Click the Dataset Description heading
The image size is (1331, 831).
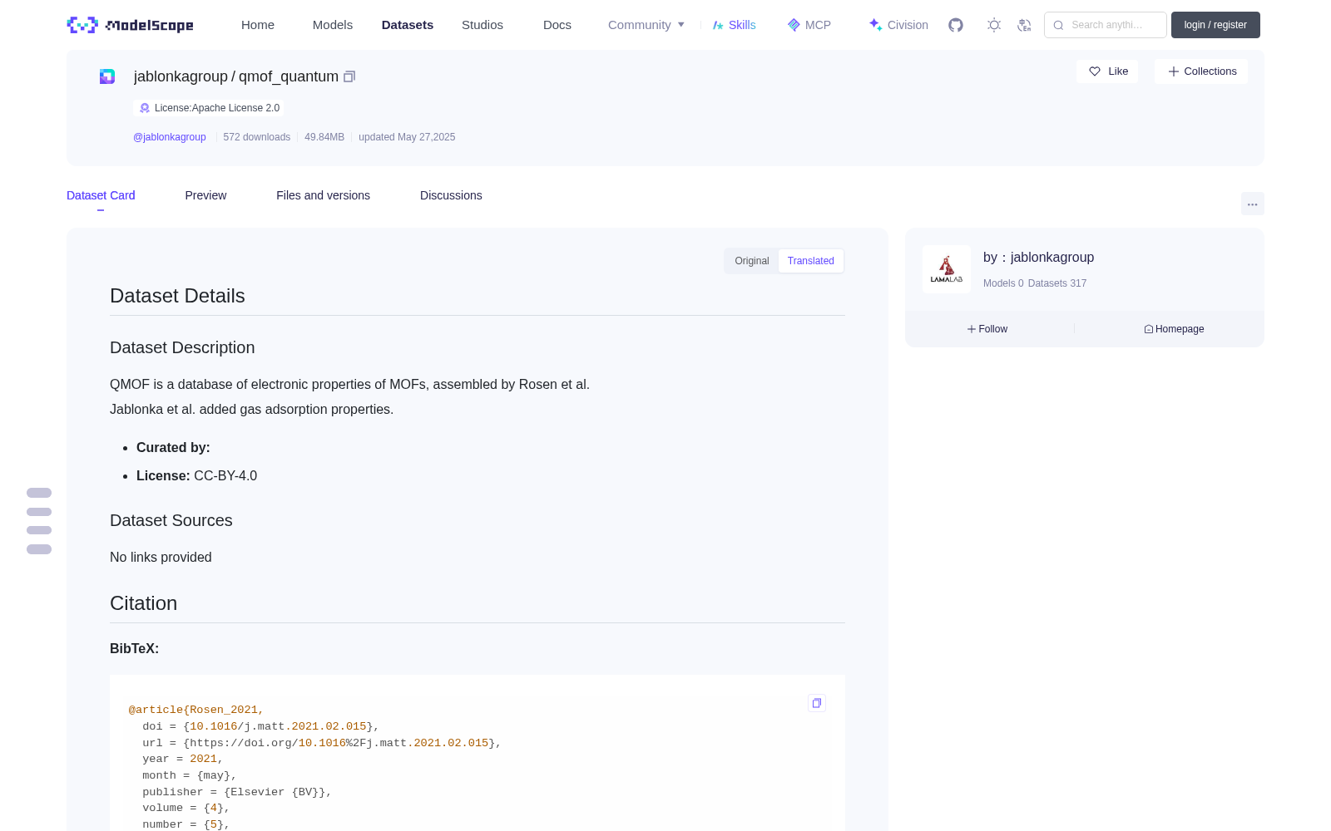point(182,347)
